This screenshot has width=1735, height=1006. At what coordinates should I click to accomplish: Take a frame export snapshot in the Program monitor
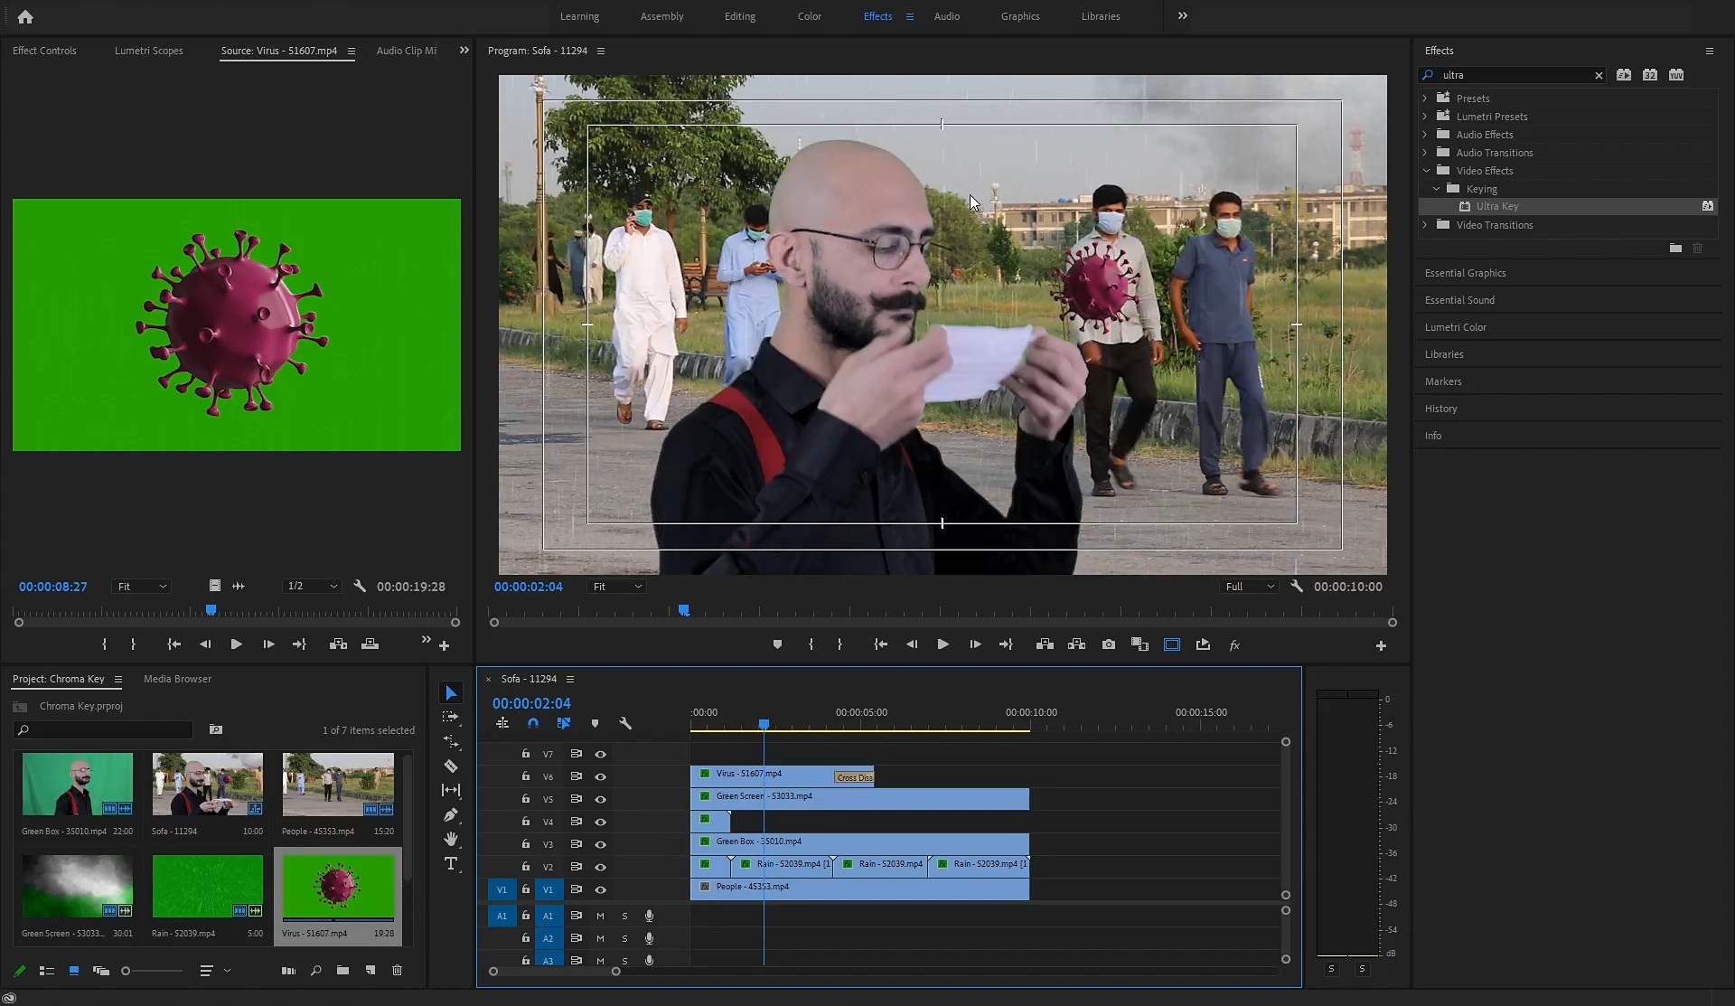[x=1108, y=644]
